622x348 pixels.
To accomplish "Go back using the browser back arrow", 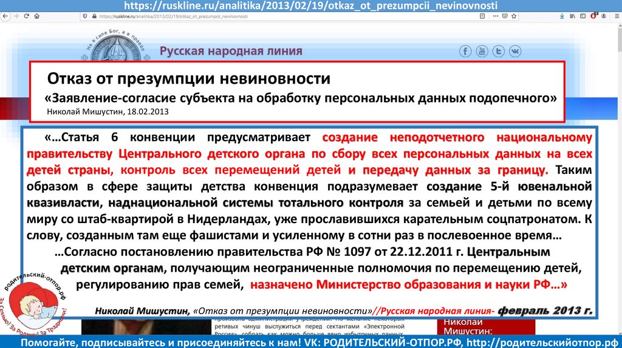I will click(x=5, y=16).
